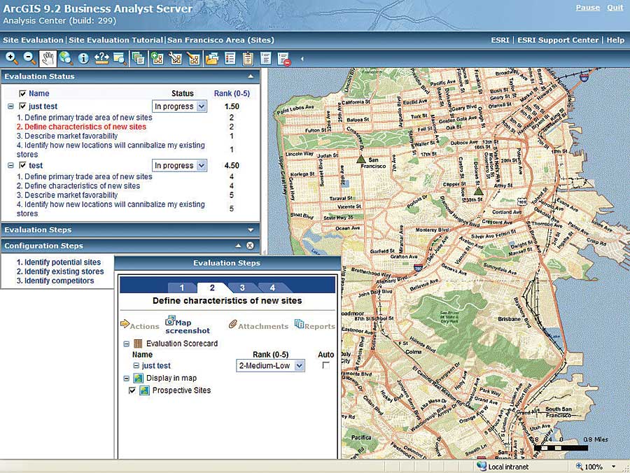
Task: Open the ESRI Support Center link
Action: point(558,40)
